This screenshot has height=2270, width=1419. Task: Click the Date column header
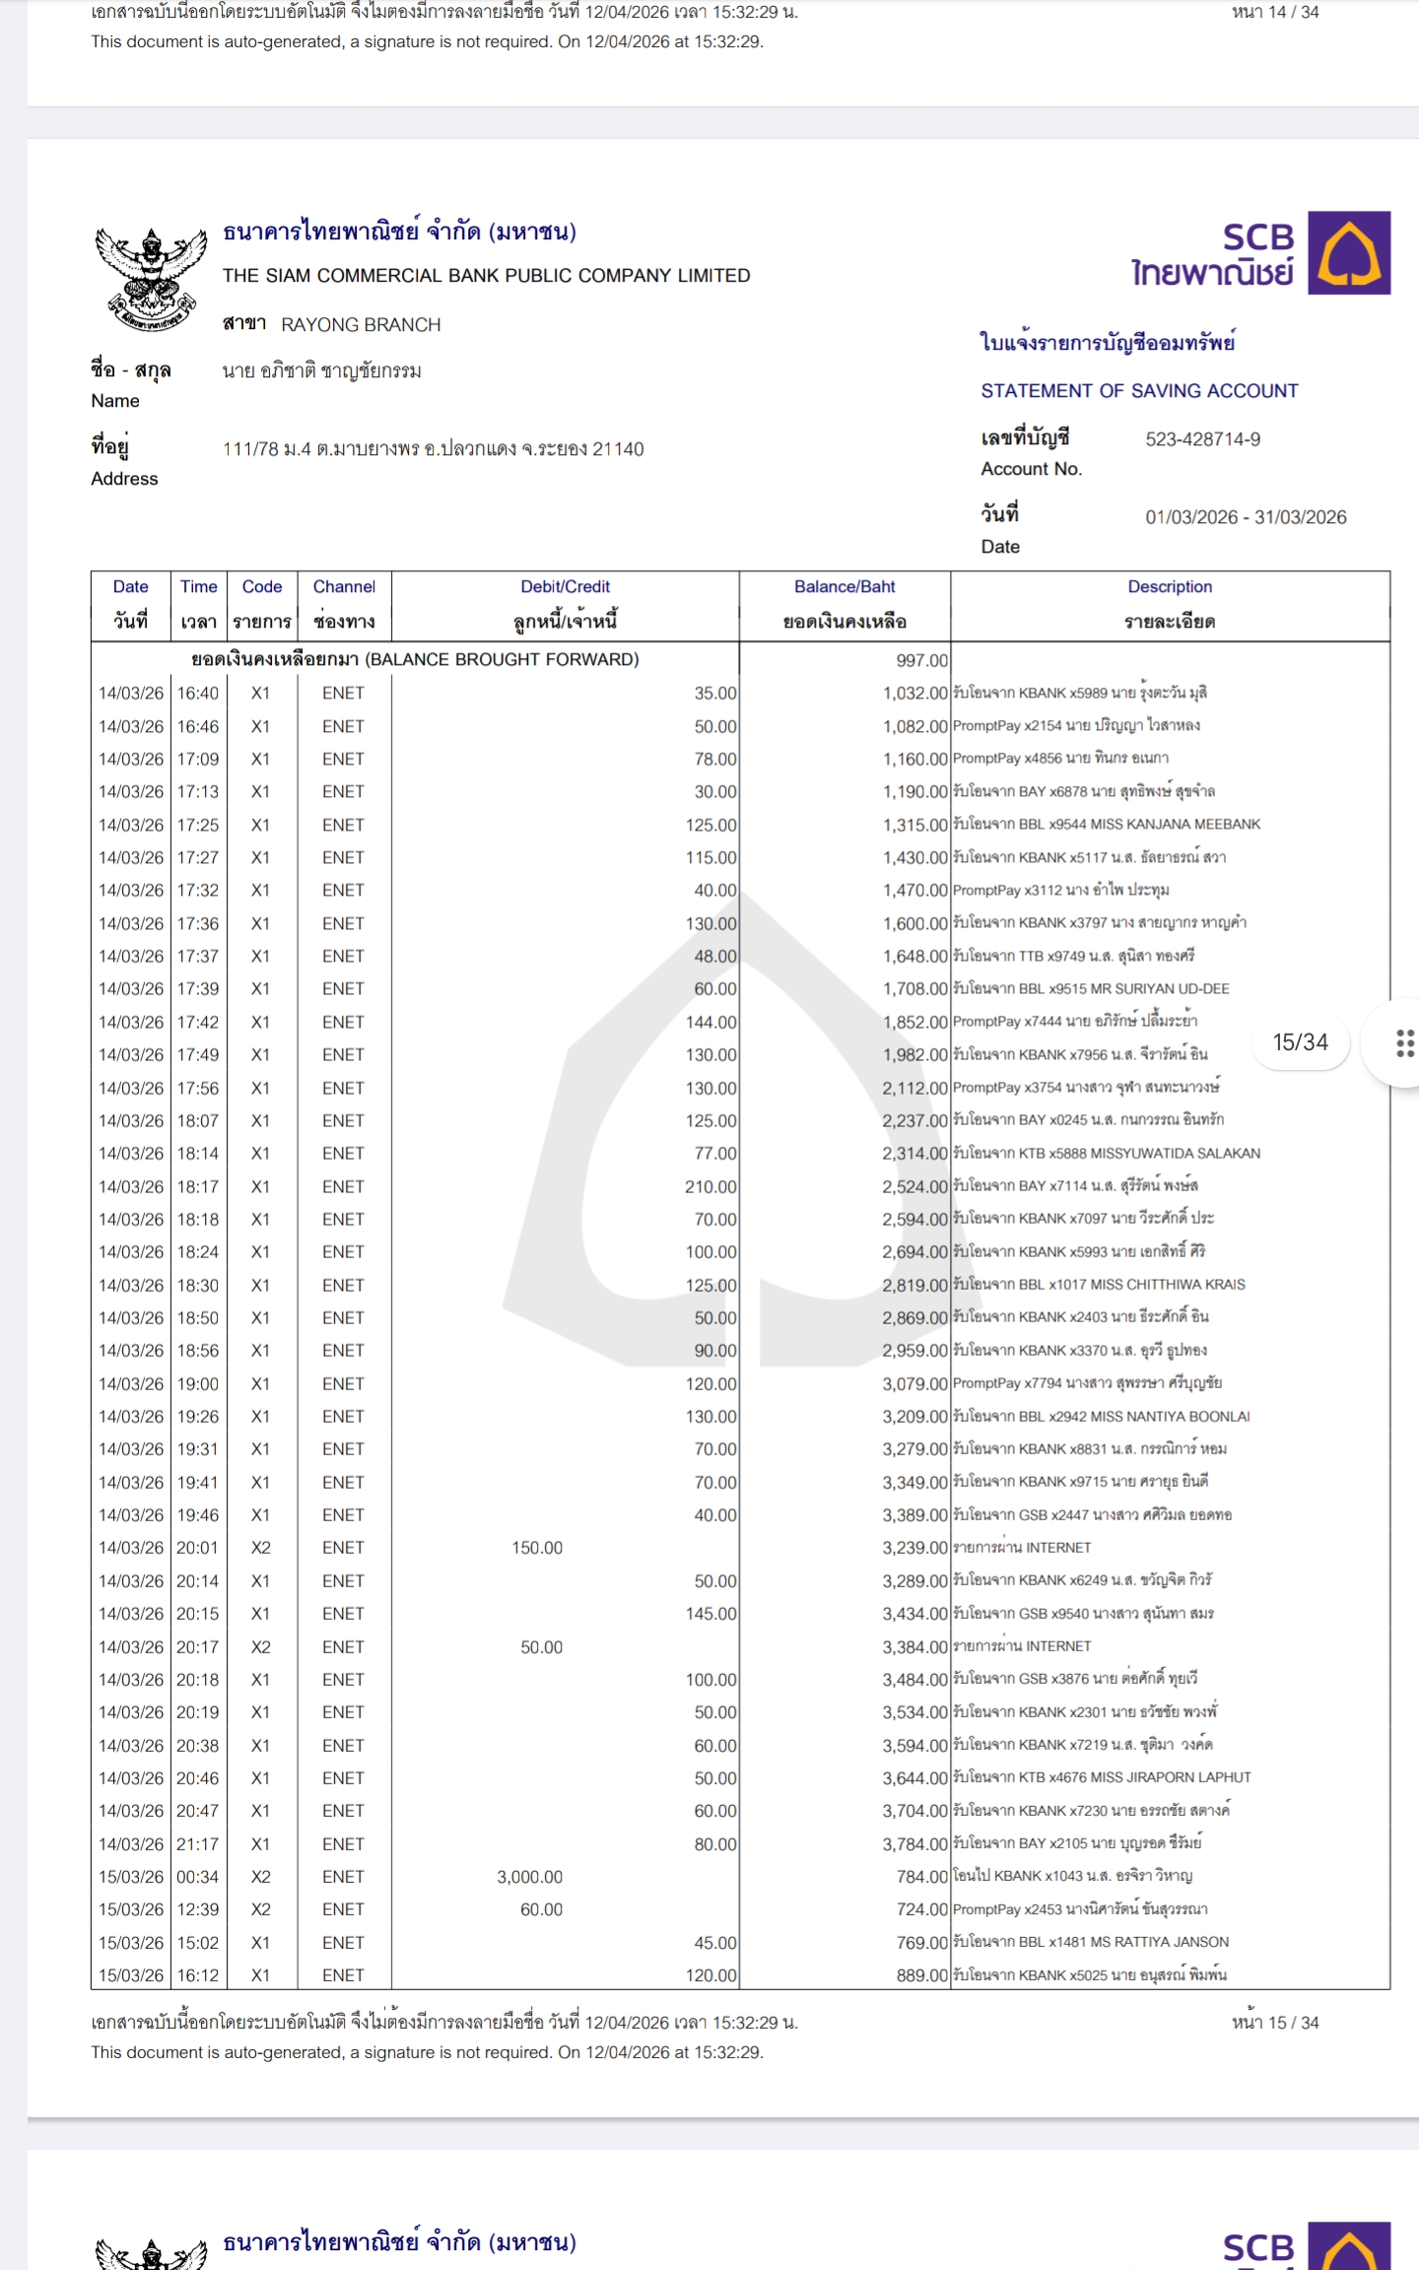point(130,604)
